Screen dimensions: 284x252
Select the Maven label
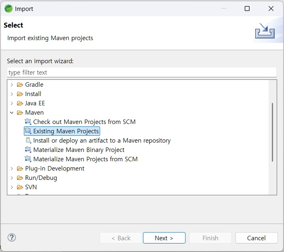(34, 113)
